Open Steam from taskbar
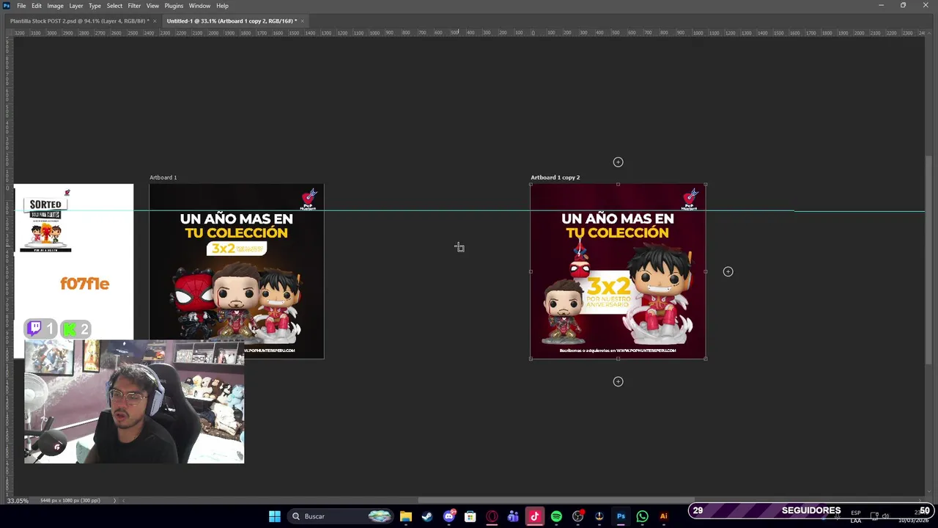The image size is (938, 528). point(427,516)
